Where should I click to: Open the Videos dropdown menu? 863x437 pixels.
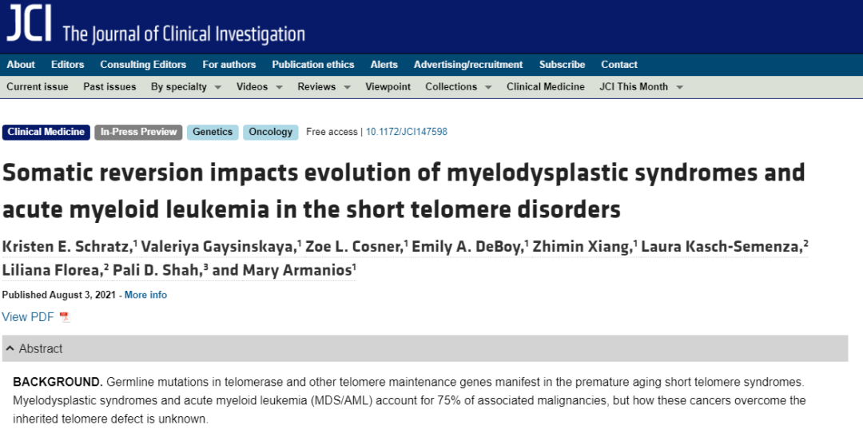click(x=259, y=87)
